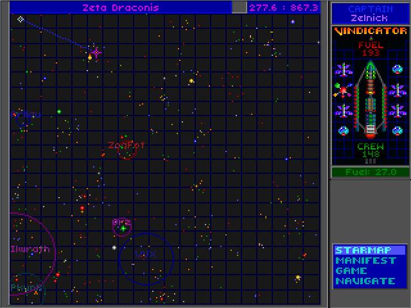Select the red star inside the Pkunk circle
411x308 pixels.
tap(17, 280)
